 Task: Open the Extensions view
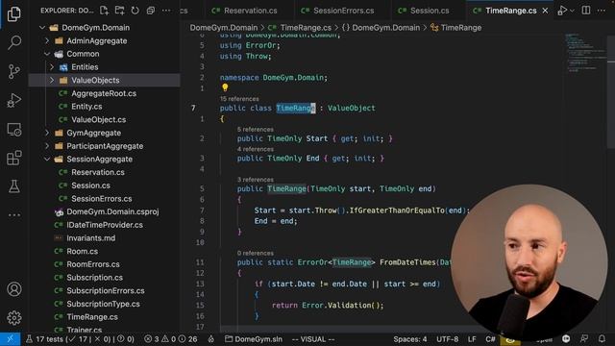14,158
